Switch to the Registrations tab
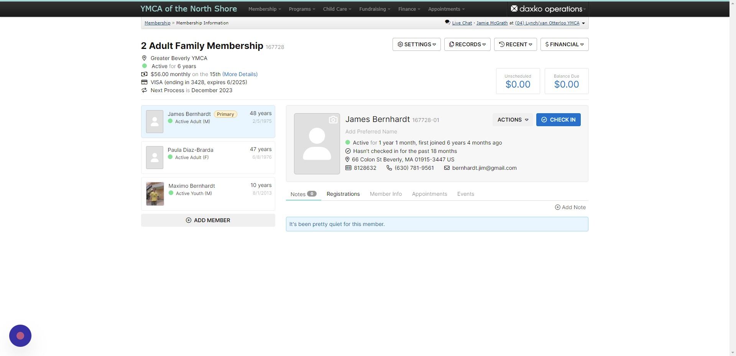Screen dimensions: 736x356 point(343,194)
